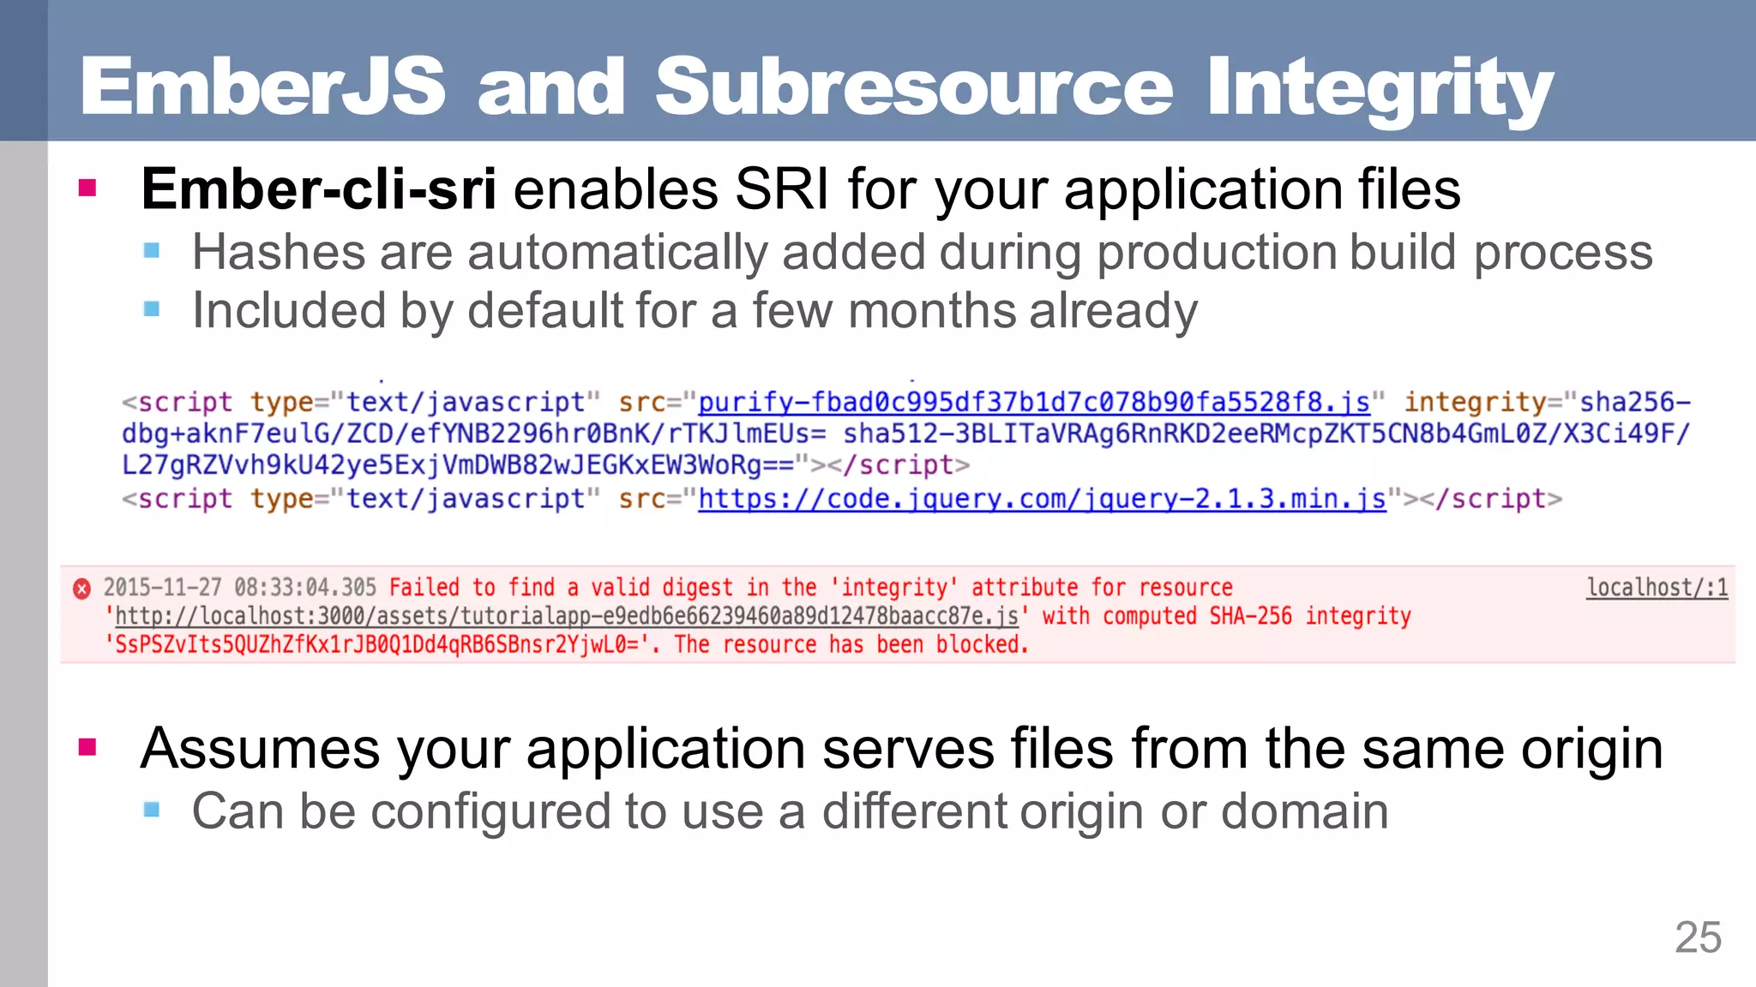This screenshot has width=1756, height=987.
Task: Click the timestamp 2015-11-27 08:33:04.305
Action: pos(240,588)
